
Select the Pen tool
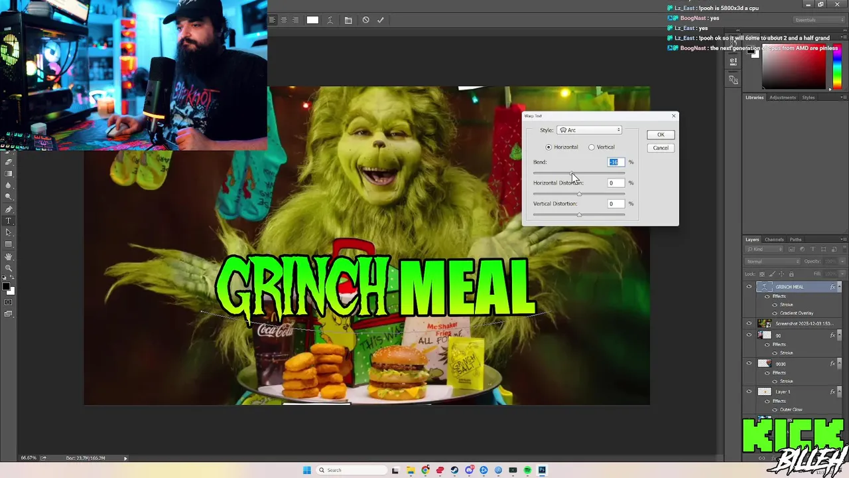[x=9, y=209]
